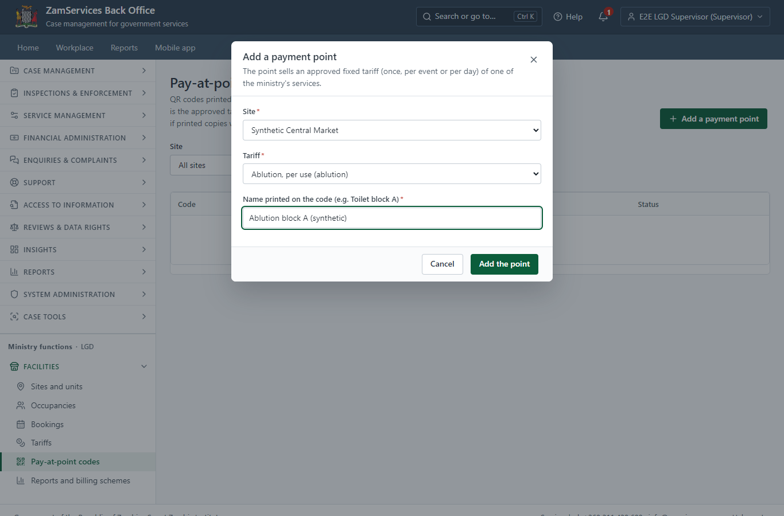This screenshot has width=784, height=516.
Task: Click the Search or go to box
Action: point(479,17)
